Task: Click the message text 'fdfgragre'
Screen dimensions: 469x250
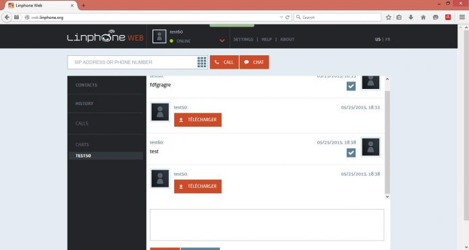Action: pyautogui.click(x=161, y=85)
